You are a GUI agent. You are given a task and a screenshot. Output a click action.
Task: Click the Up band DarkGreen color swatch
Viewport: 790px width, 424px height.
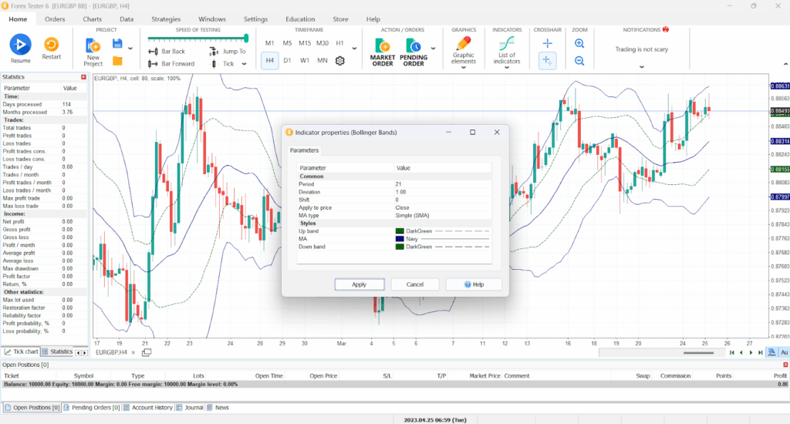click(400, 231)
